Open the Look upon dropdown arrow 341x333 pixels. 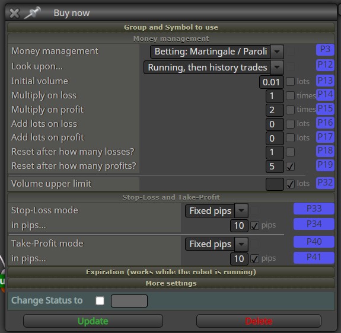coord(277,67)
